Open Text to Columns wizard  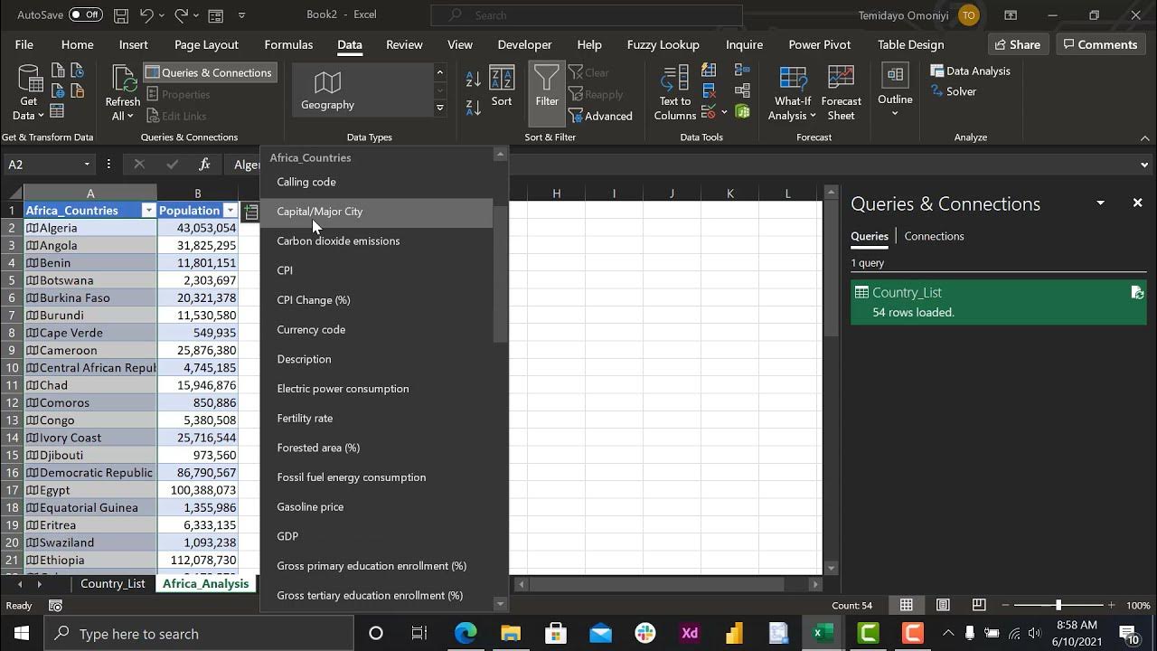pyautogui.click(x=675, y=93)
